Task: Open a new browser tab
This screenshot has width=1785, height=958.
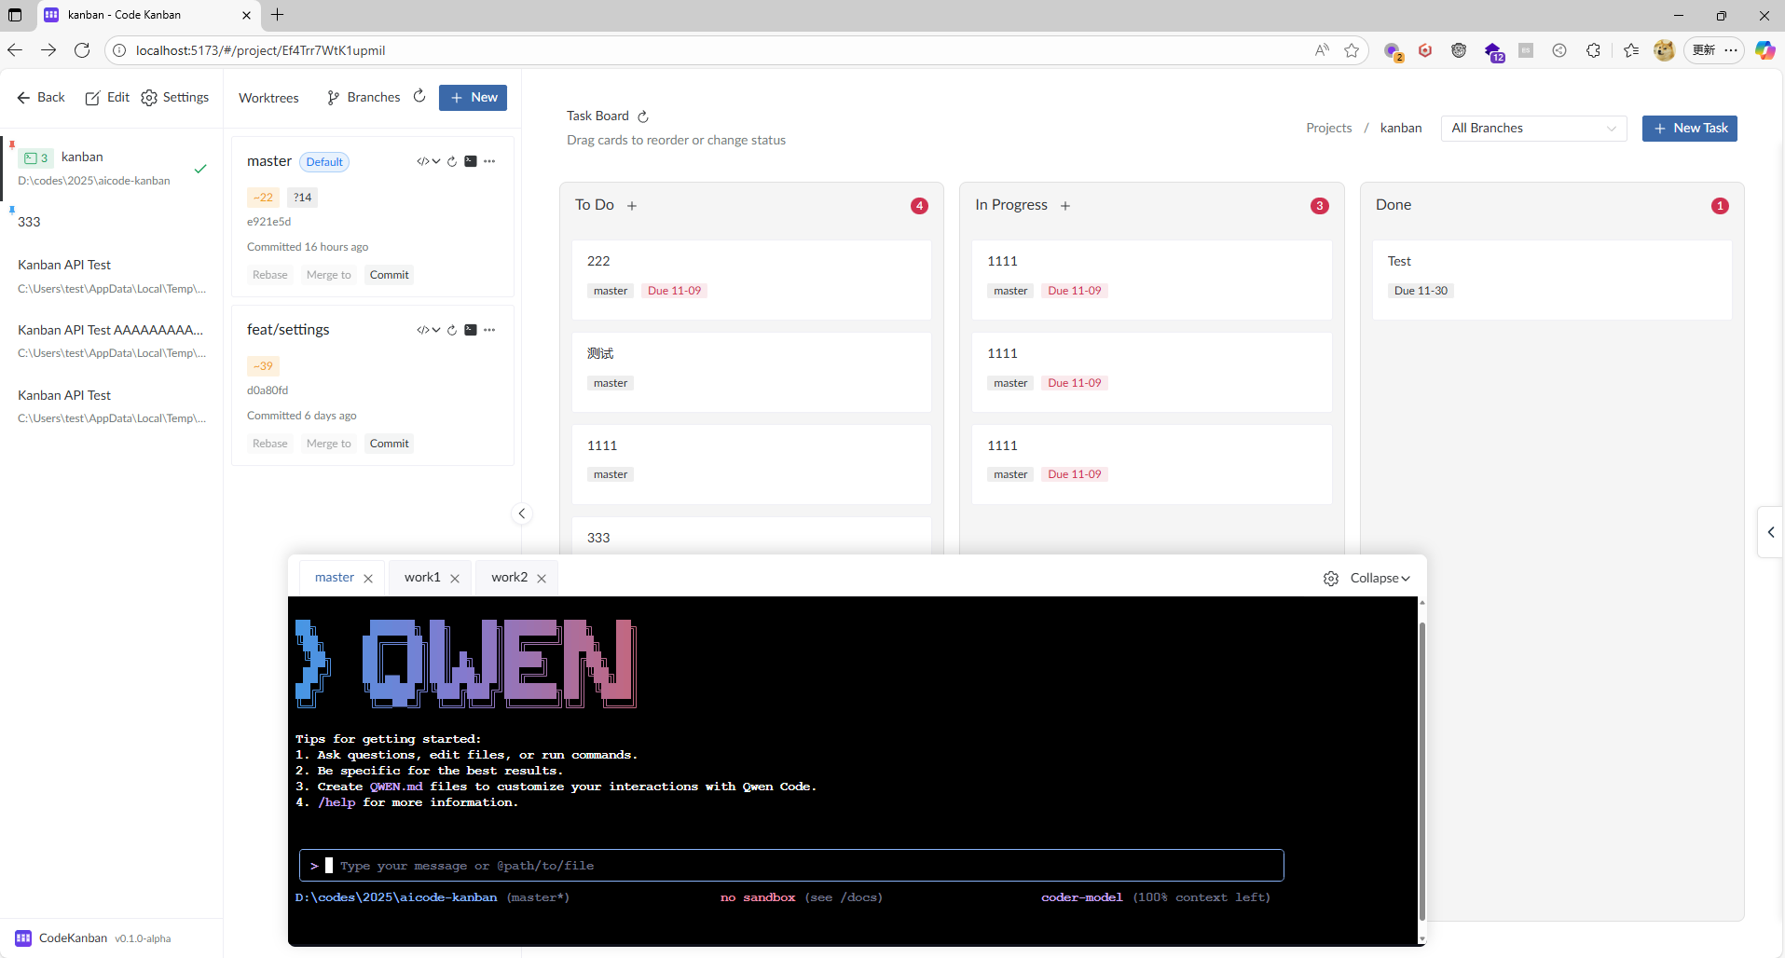Action: tap(278, 15)
